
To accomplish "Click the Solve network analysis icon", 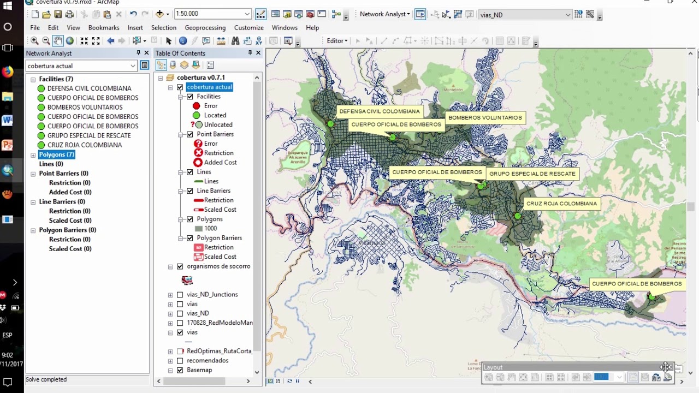I will coord(458,15).
